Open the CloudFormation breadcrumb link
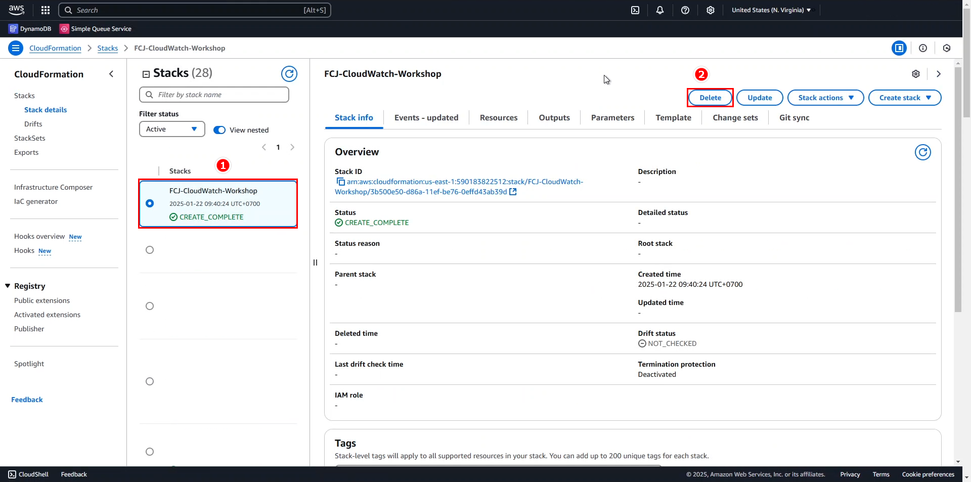The image size is (971, 482). pos(55,48)
